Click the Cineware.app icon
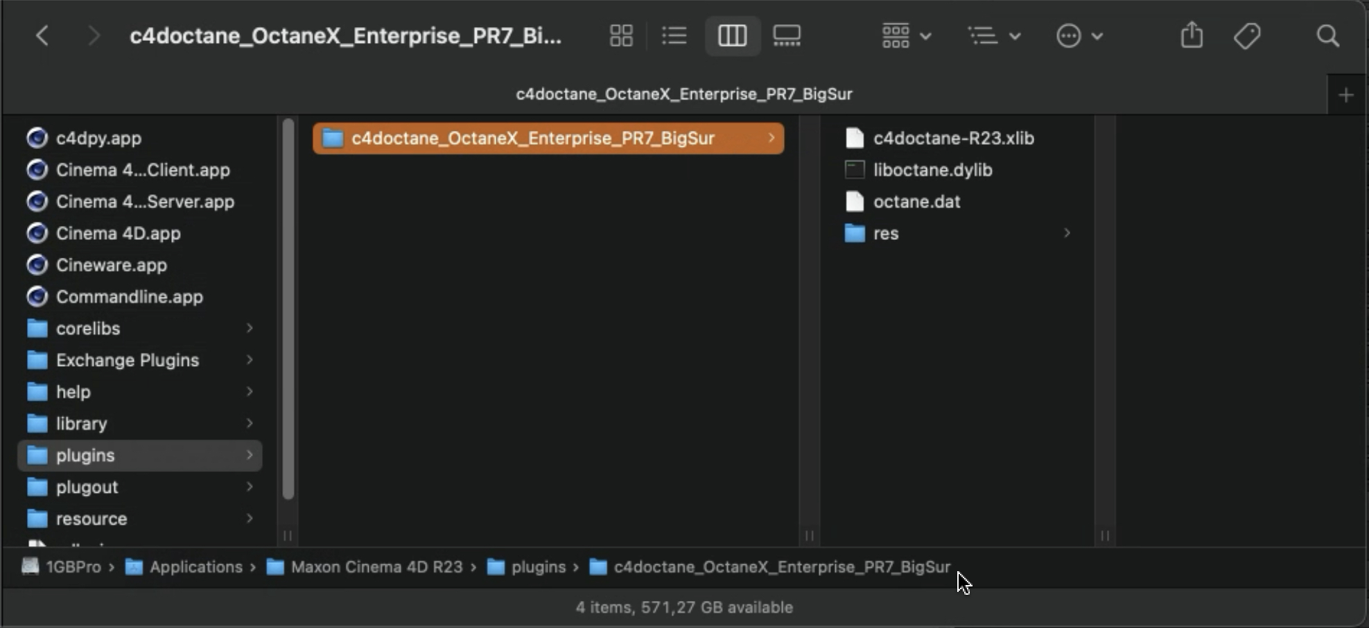Viewport: 1369px width, 628px height. click(x=37, y=265)
